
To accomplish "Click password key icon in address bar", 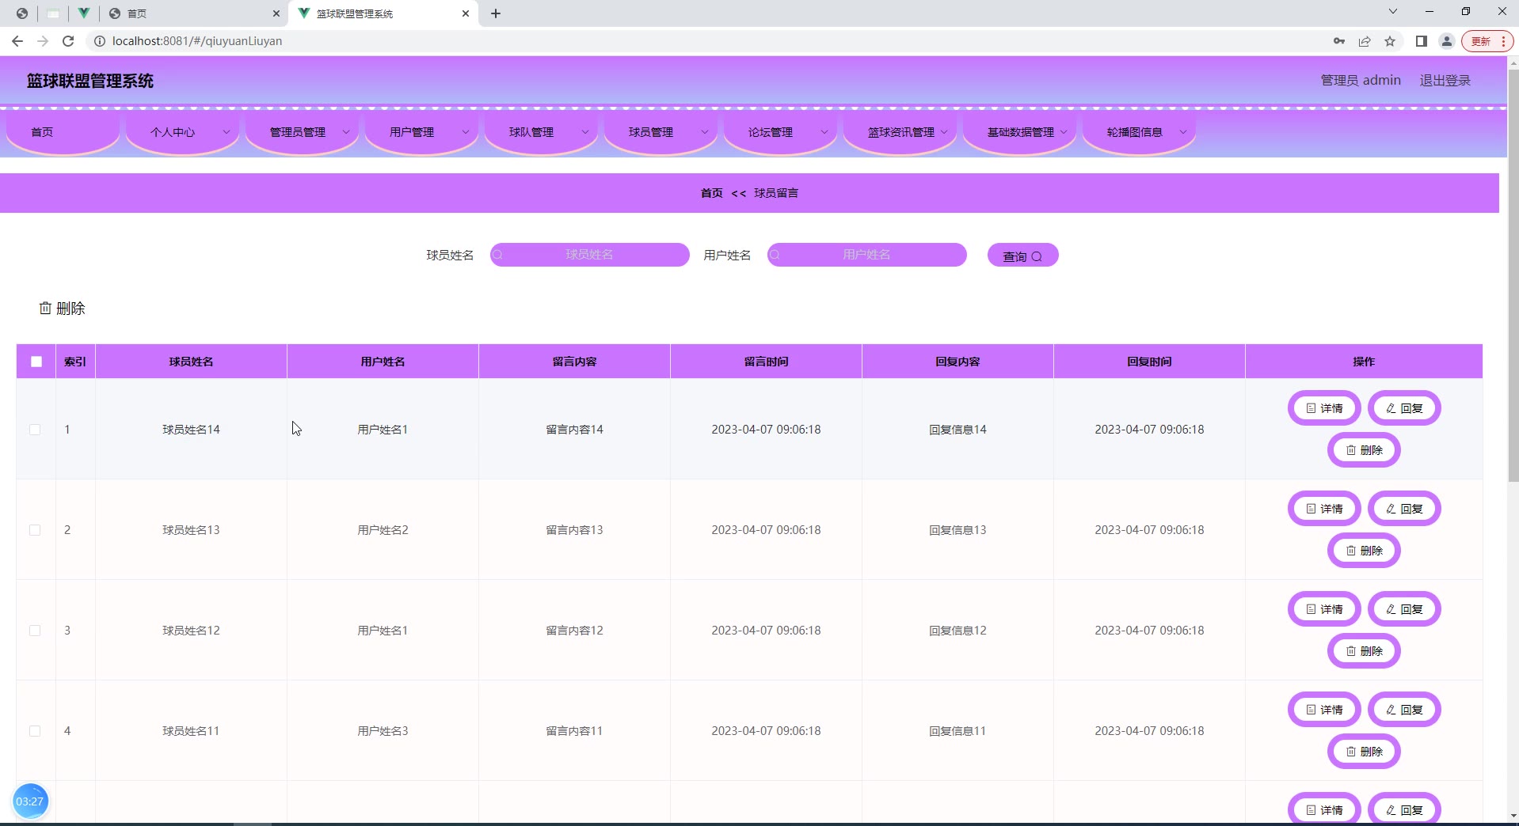I will (1339, 41).
